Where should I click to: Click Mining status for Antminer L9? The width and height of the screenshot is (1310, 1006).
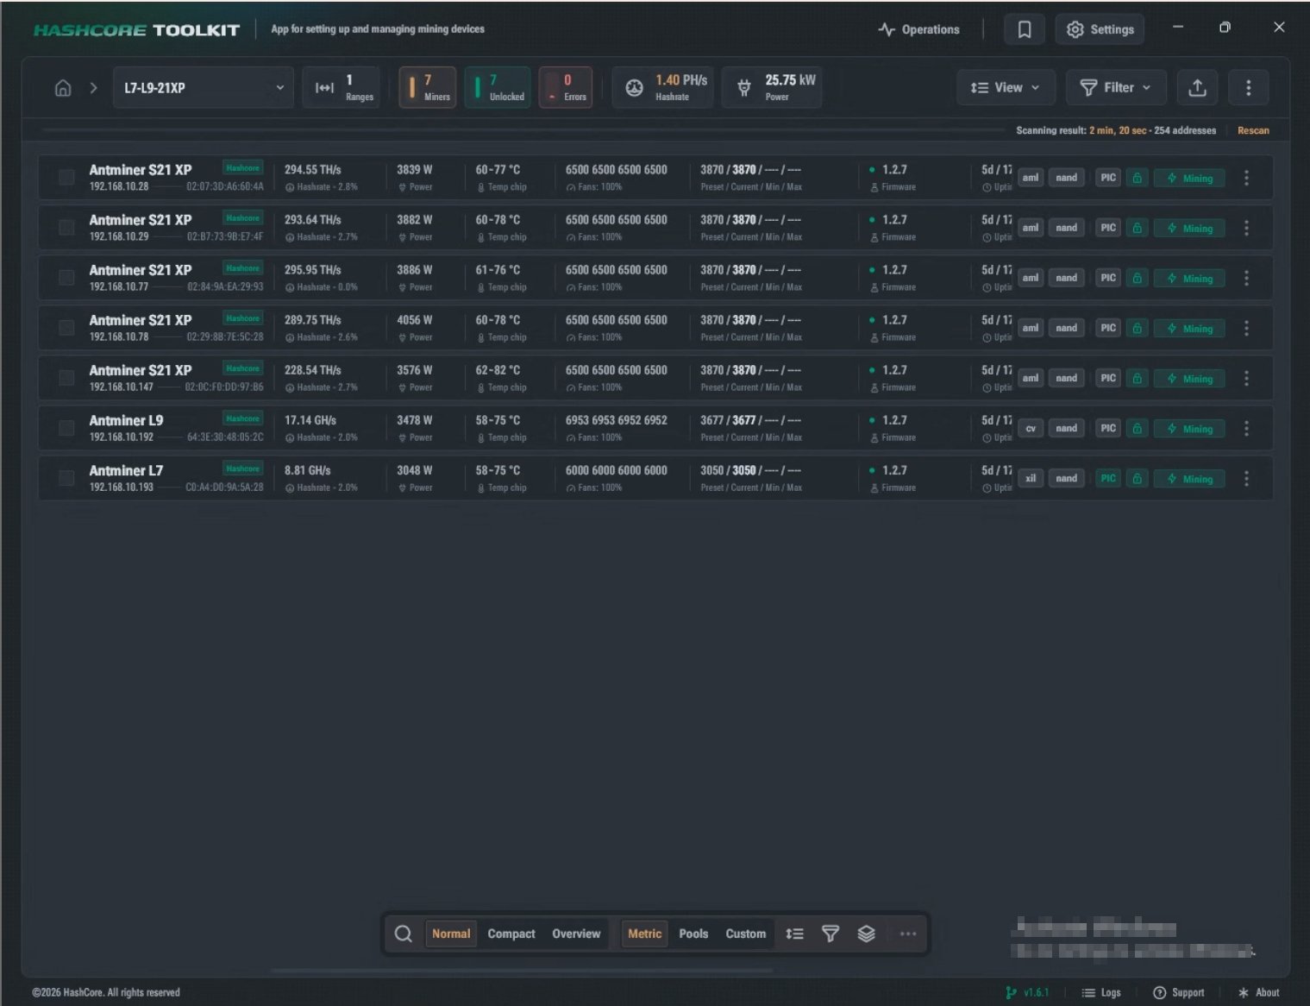pyautogui.click(x=1189, y=428)
